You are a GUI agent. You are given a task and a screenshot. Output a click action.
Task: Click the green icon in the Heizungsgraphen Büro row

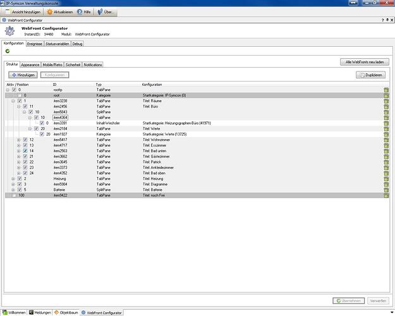pos(386,123)
